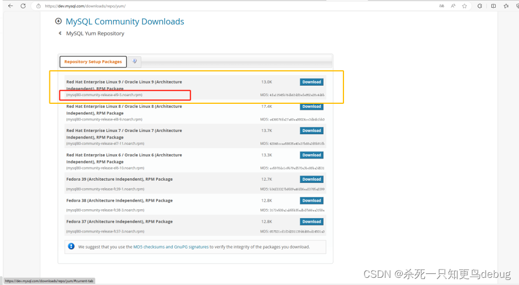Click filename mysql80-community-release-el6-10.noarch.rpm

point(105,168)
